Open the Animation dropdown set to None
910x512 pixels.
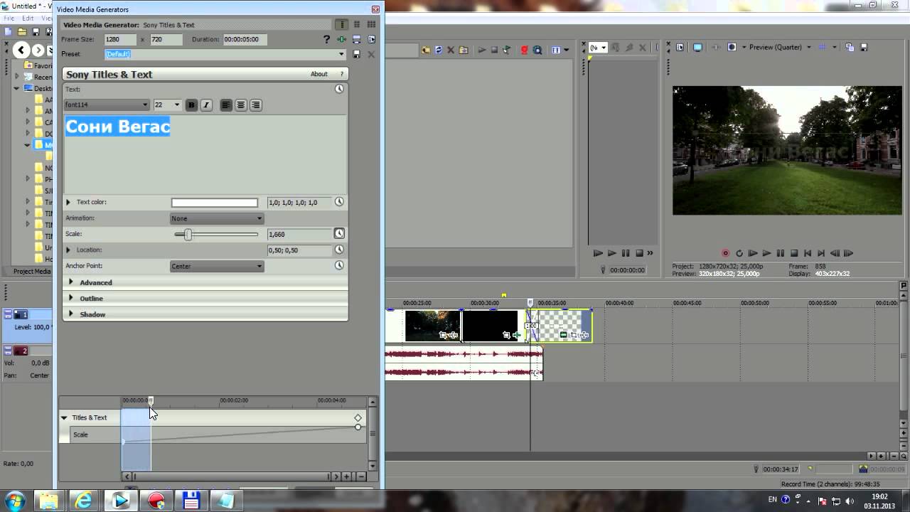point(217,218)
